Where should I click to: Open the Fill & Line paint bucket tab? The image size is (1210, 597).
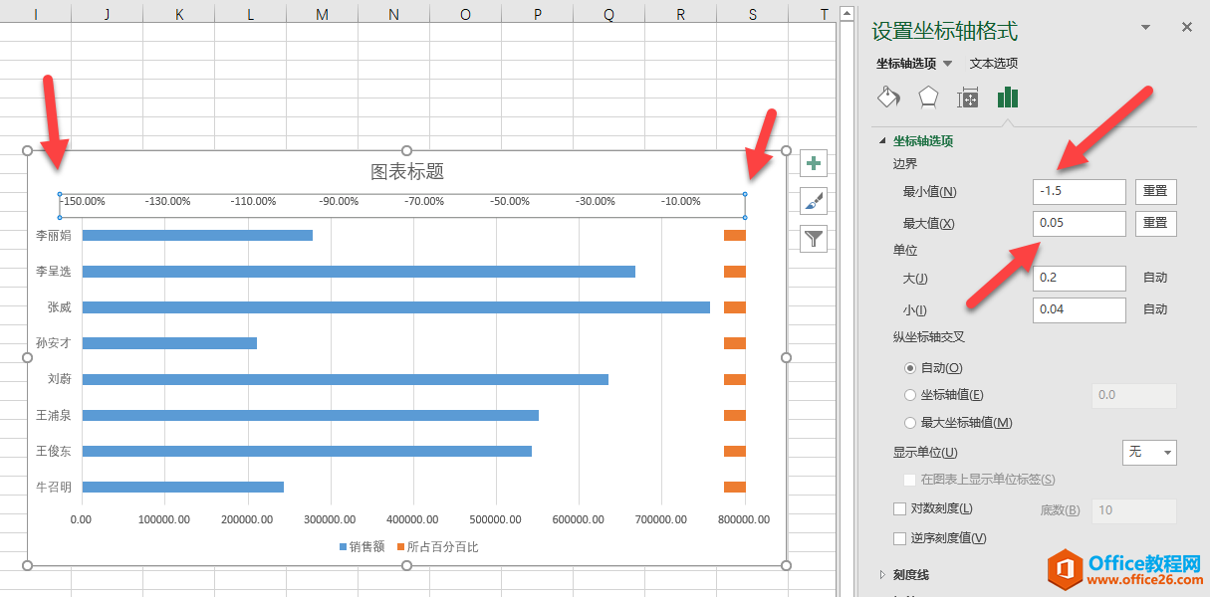[x=888, y=97]
